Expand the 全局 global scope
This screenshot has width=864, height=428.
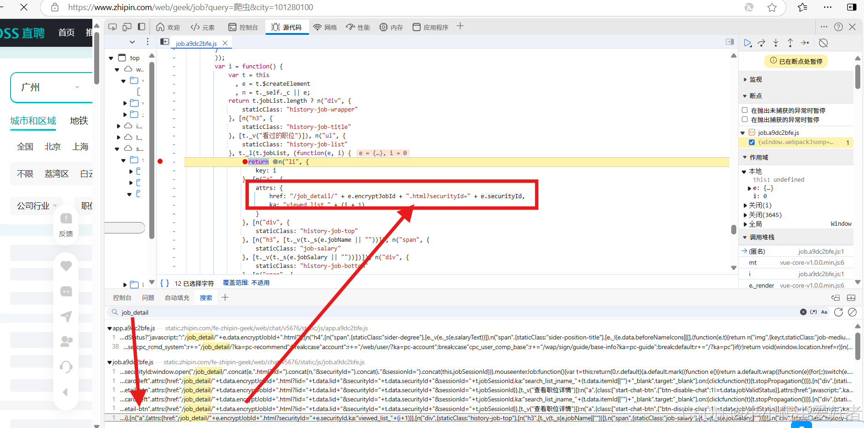(745, 224)
